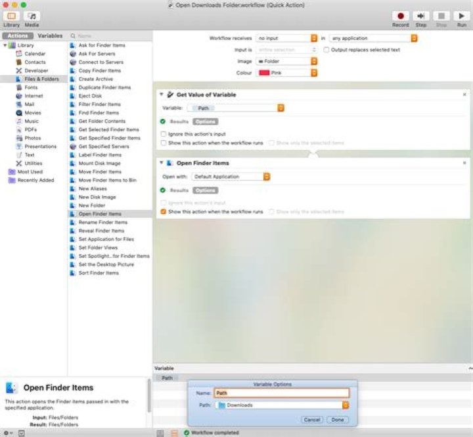Remove the Get Value of Variable action
This screenshot has width=473, height=437.
click(x=464, y=95)
